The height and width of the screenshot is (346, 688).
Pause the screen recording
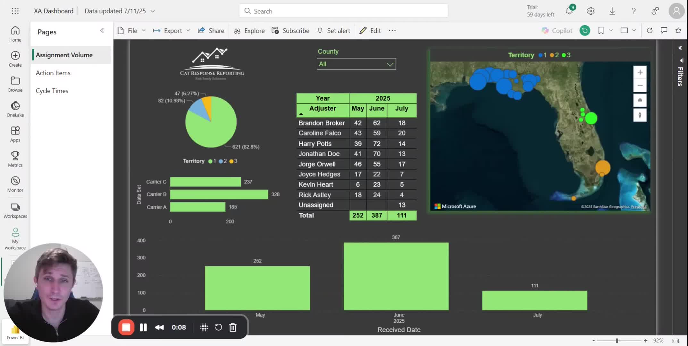click(143, 327)
